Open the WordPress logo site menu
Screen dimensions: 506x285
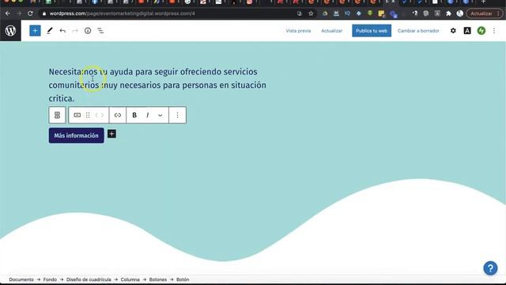coord(10,31)
